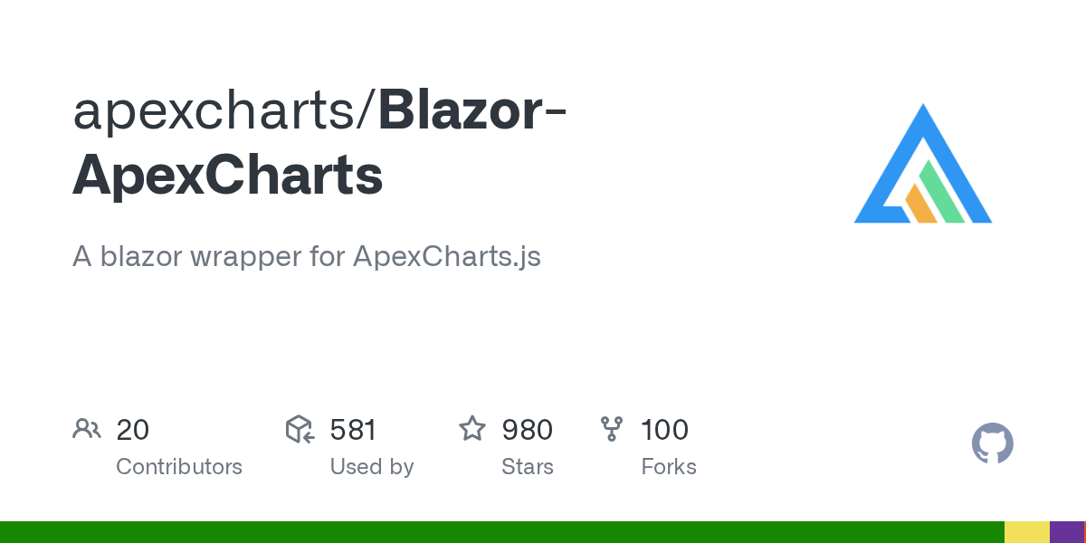Click the Used by label

point(371,467)
